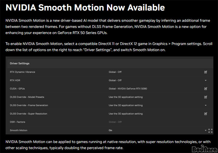The image size is (218, 153).
Task: Edit the RTX Dynamic Vibrance setting icon
Action: (206, 72)
